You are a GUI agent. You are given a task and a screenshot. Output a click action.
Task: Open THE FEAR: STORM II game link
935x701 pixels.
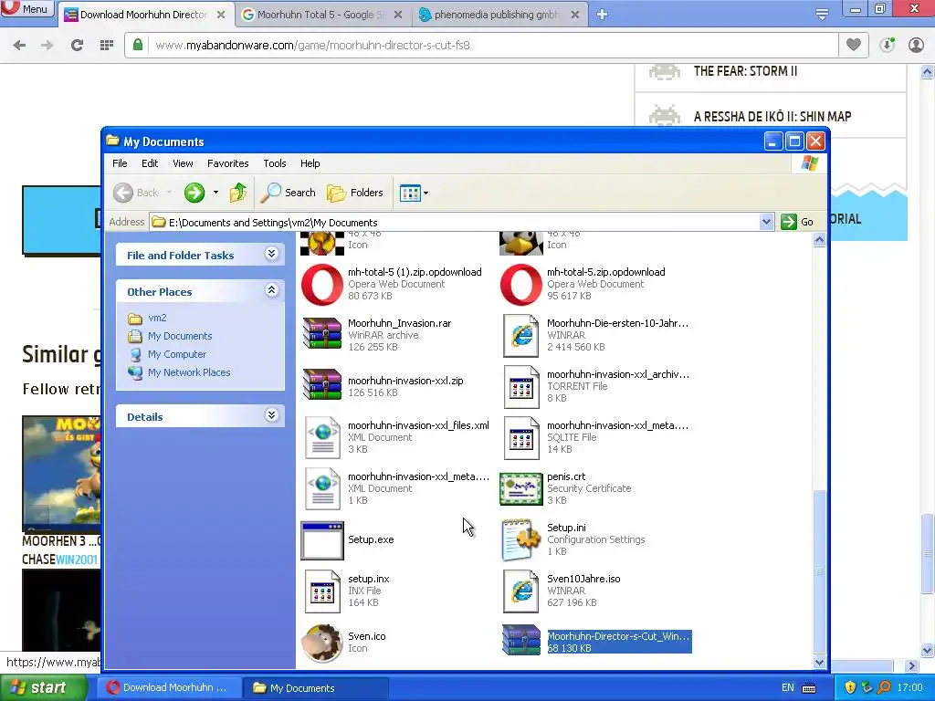tap(745, 71)
